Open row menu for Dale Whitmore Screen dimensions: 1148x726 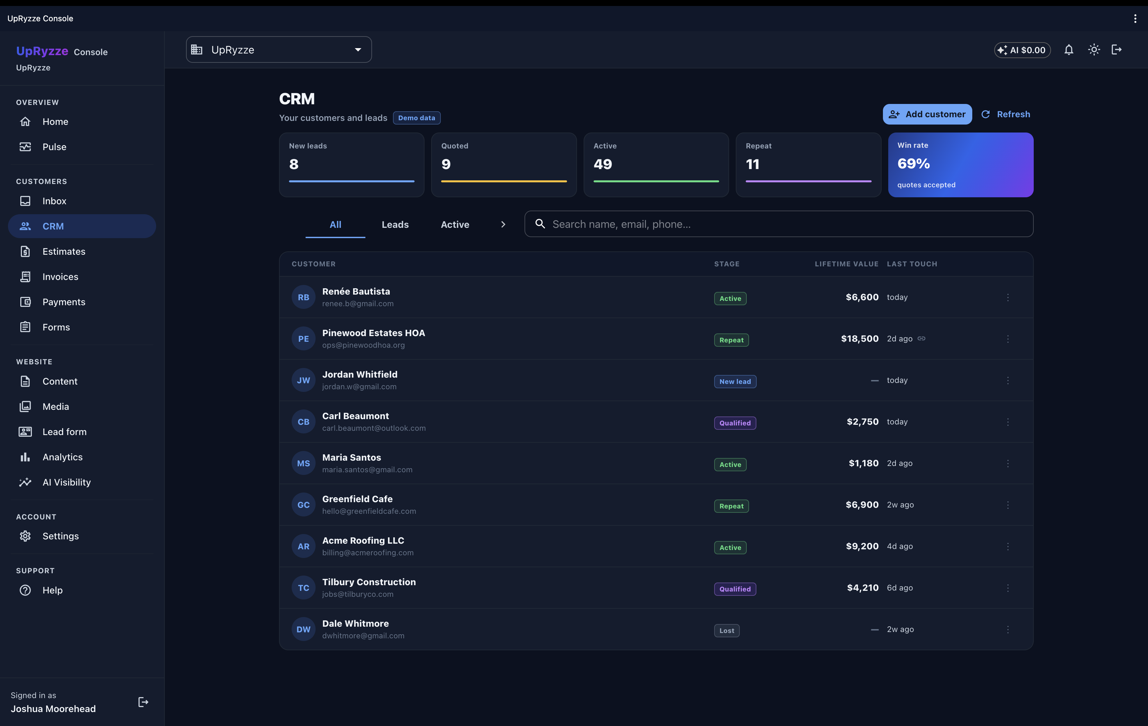coord(1008,629)
